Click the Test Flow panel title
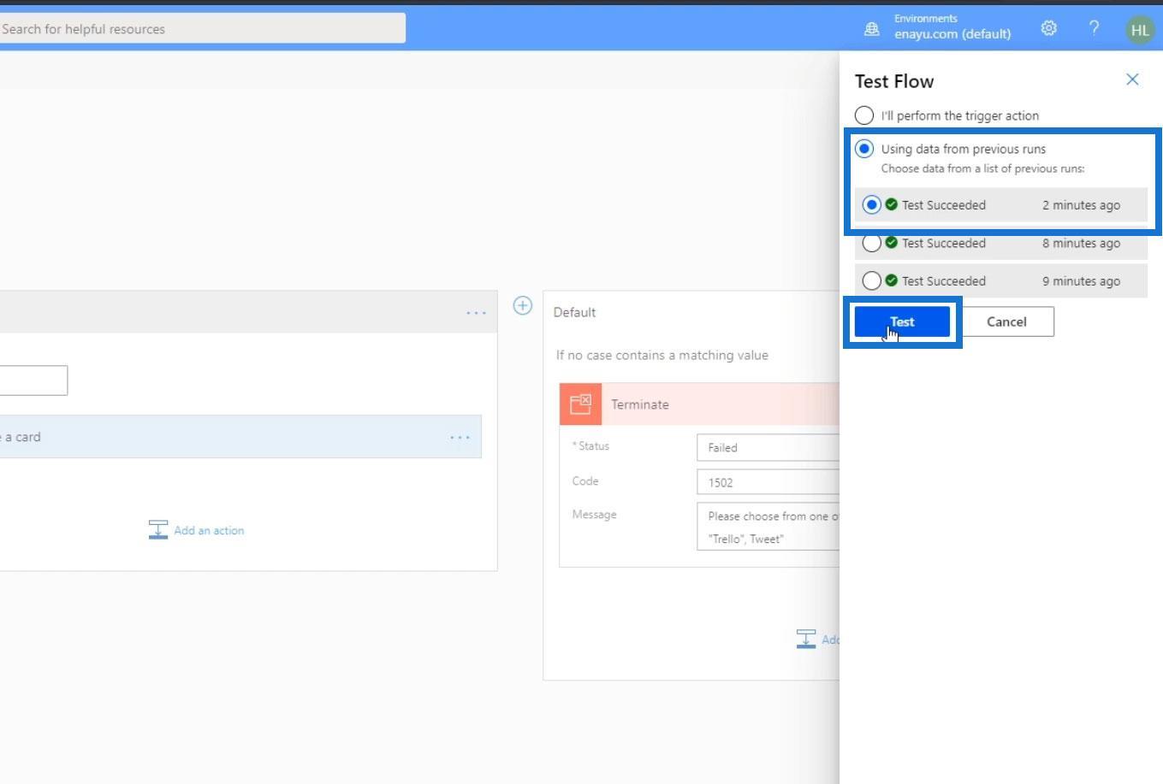 [x=894, y=81]
